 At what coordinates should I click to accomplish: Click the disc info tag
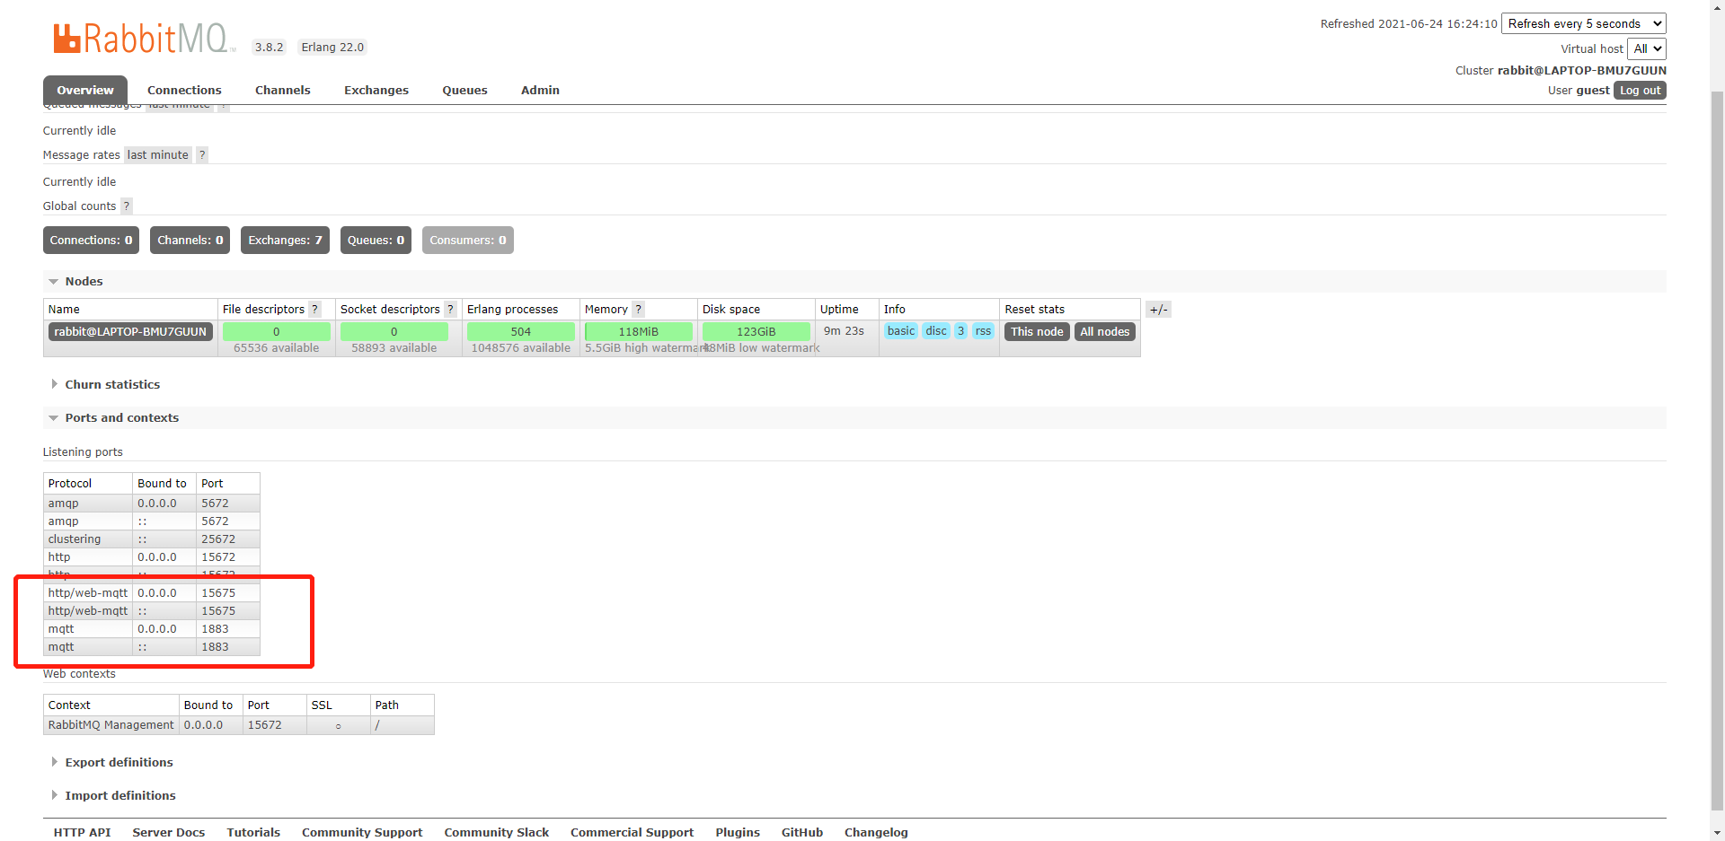pos(936,331)
